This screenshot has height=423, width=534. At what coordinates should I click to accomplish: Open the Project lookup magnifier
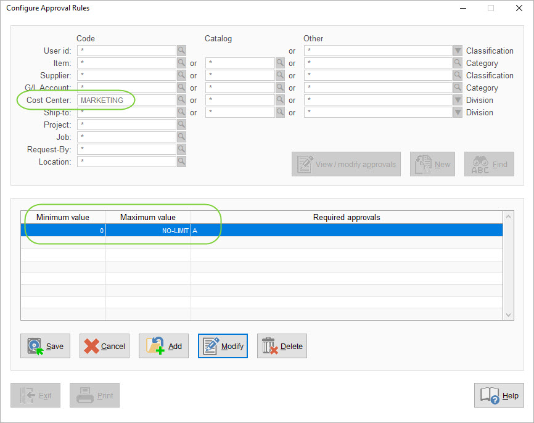pos(183,125)
